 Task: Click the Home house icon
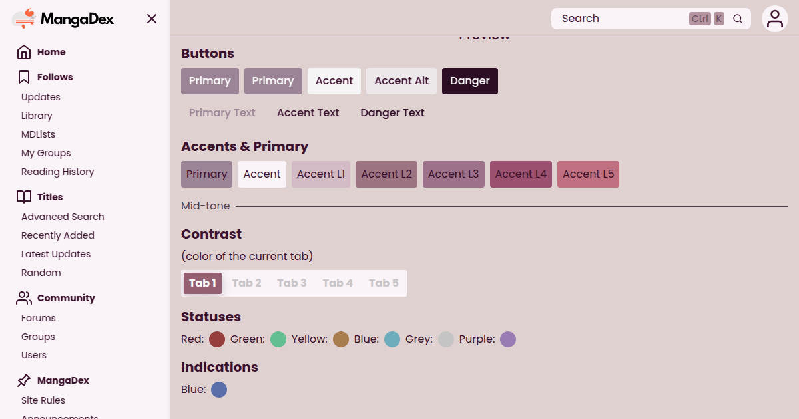[x=24, y=52]
